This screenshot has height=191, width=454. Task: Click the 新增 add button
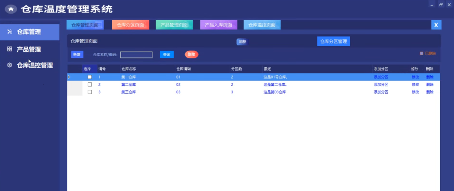point(77,55)
